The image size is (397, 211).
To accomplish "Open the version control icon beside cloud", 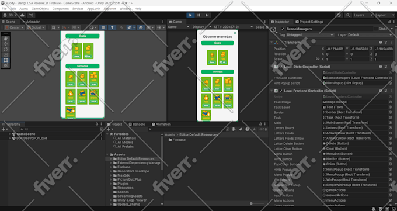I will tap(31, 15).
